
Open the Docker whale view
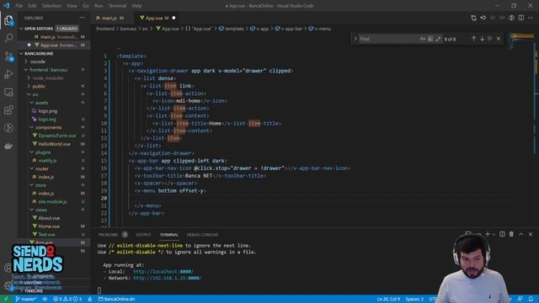(x=8, y=146)
